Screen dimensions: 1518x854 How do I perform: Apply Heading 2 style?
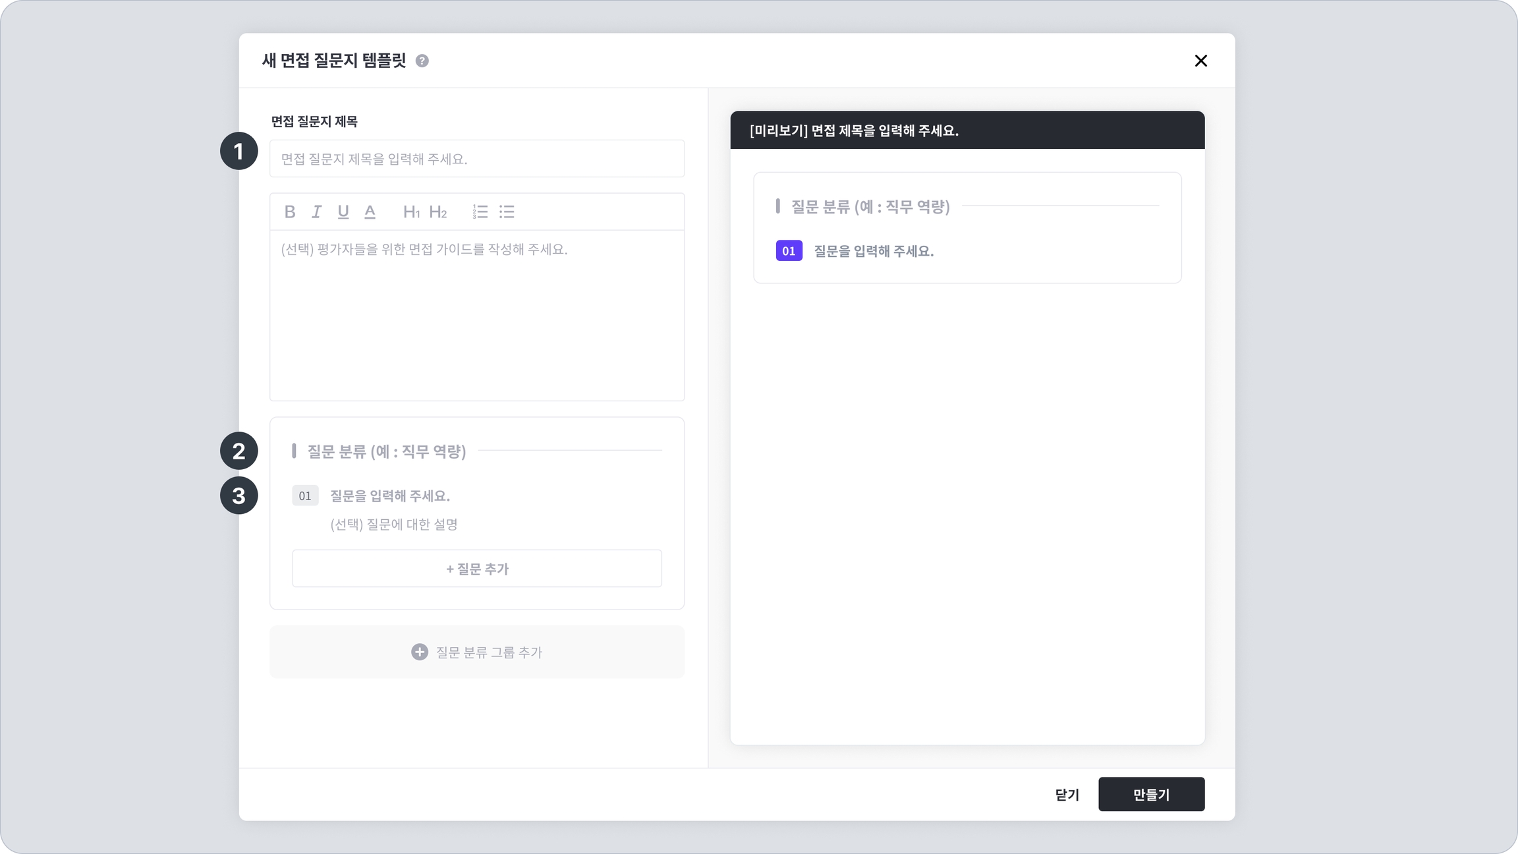pyautogui.click(x=438, y=212)
